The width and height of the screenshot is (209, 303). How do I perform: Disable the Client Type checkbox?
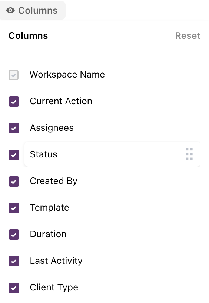click(x=14, y=288)
